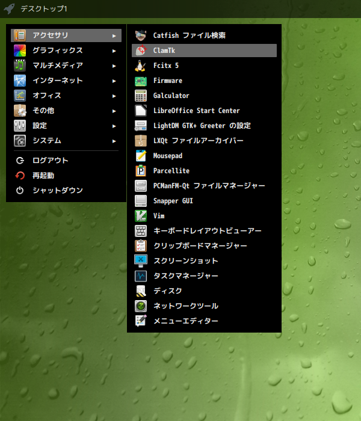Click the PCManFM-Qt file cabinet icon
This screenshot has width=361, height=421.
tap(141, 186)
